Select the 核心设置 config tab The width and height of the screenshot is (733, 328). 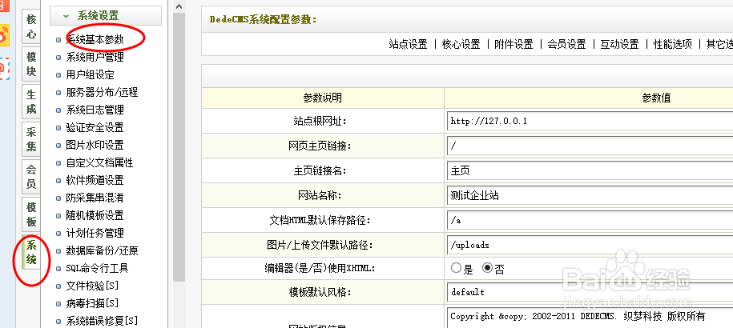point(461,45)
